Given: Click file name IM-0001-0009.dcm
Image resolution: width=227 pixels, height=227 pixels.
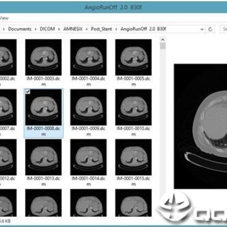Looking at the screenshot, I should pyautogui.click(x=88, y=131).
